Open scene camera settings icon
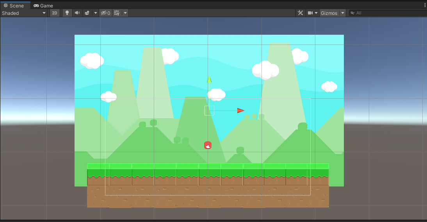This screenshot has height=222, width=427. [x=311, y=13]
